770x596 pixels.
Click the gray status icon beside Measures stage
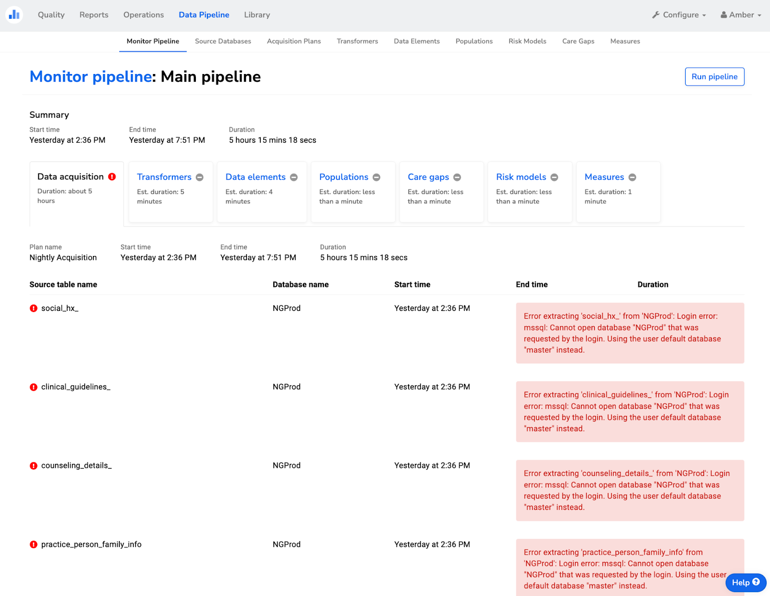pyautogui.click(x=632, y=177)
